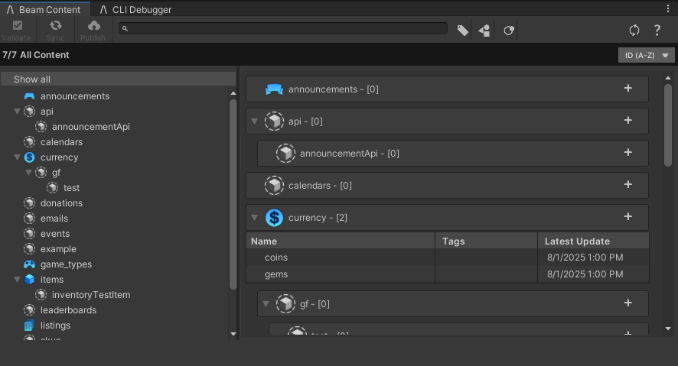Collapse the items tree node in sidebar
Image resolution: width=678 pixels, height=366 pixels.
[18, 280]
